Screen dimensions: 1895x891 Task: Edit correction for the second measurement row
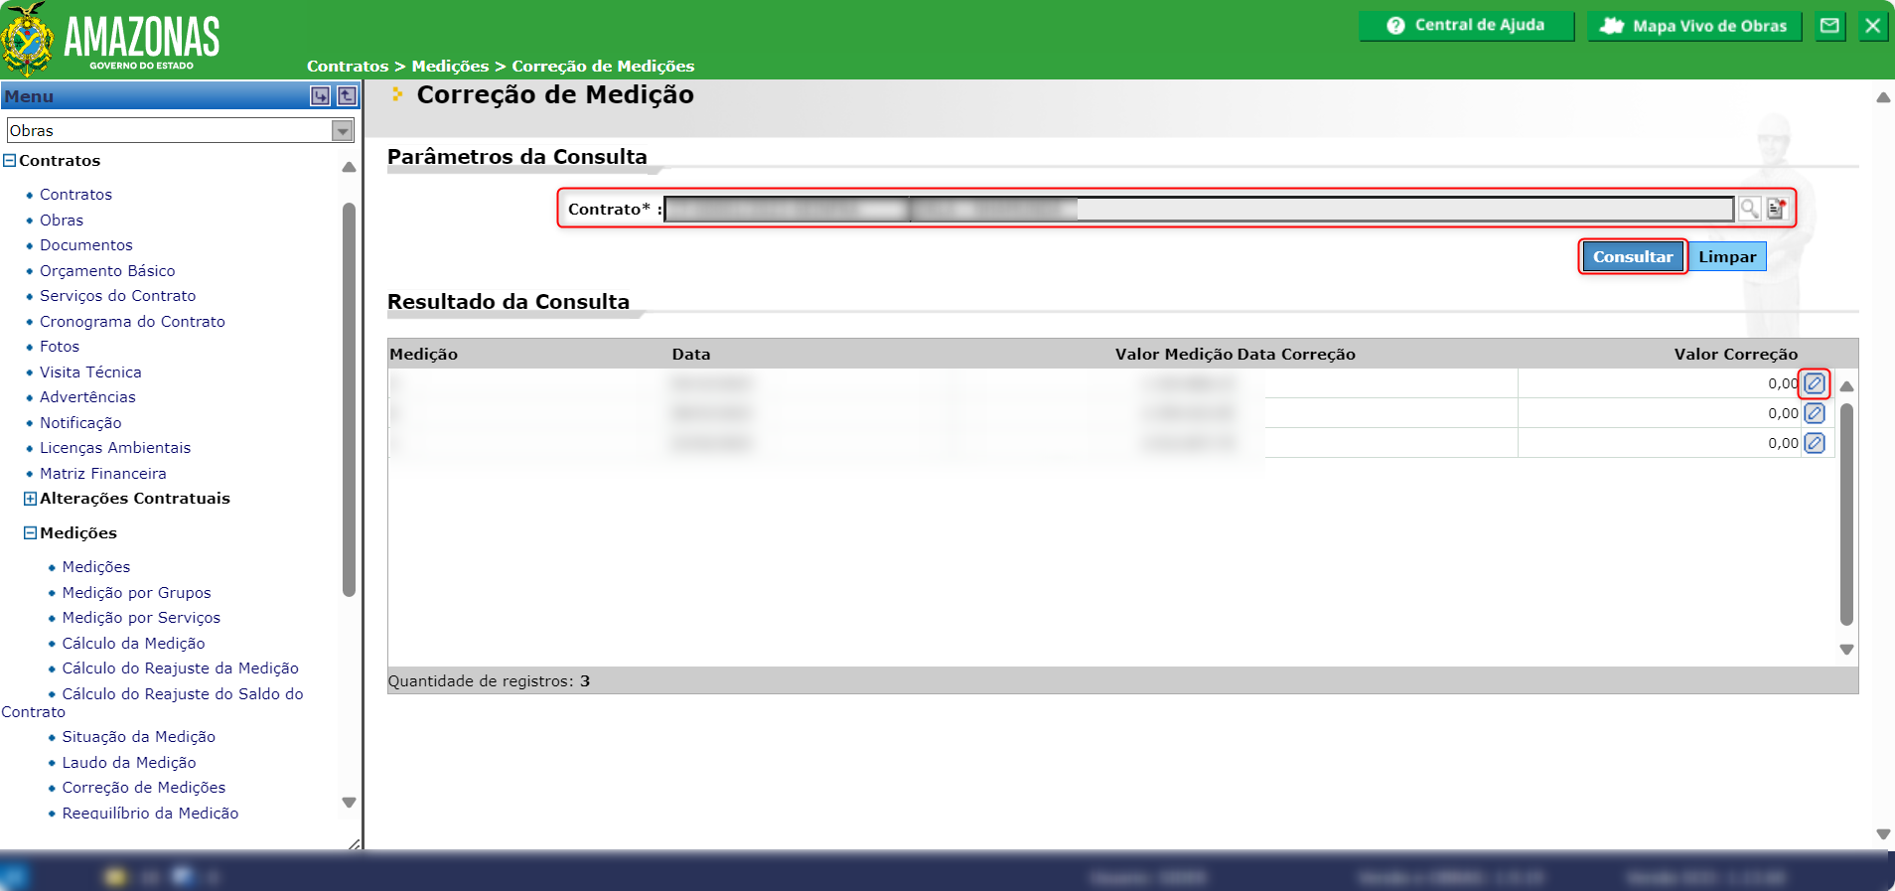point(1815,413)
